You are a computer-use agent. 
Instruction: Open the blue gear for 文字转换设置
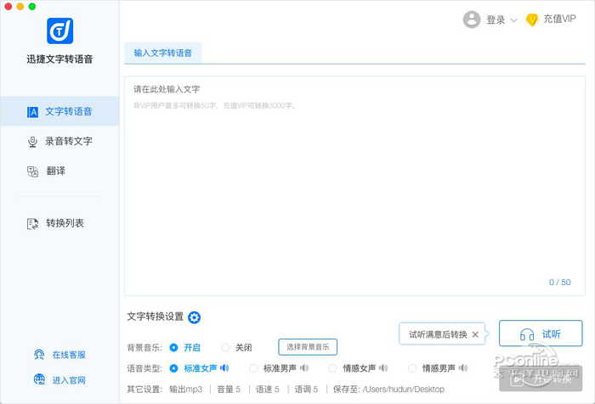(x=195, y=317)
